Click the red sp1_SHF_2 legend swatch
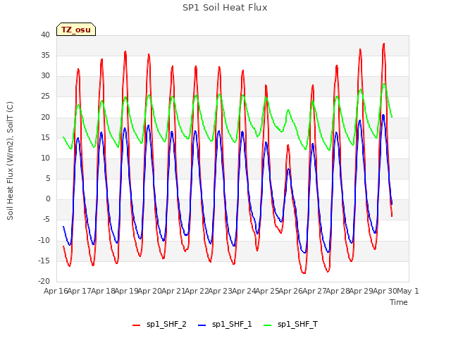Image resolution: width=451 pixels, height=338 pixels. click(136, 325)
